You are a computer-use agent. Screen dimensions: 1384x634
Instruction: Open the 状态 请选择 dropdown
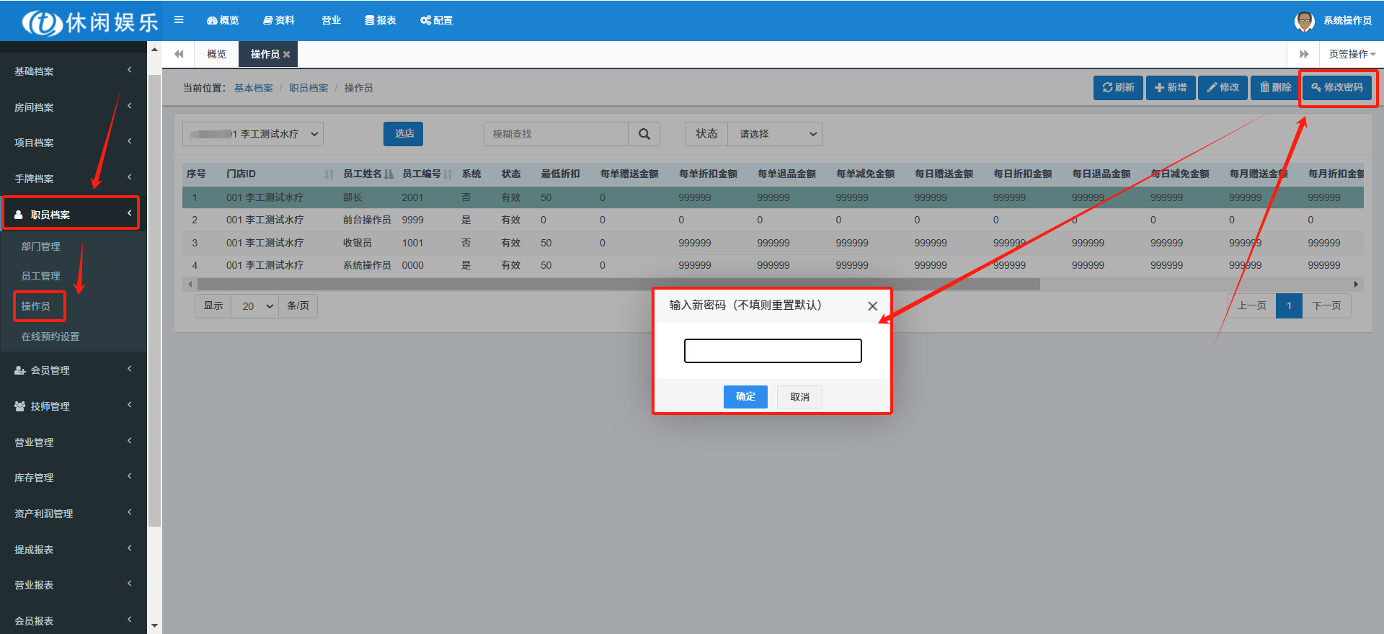[774, 134]
